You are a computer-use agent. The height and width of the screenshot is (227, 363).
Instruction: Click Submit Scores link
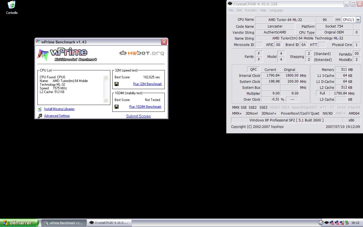[138, 116]
